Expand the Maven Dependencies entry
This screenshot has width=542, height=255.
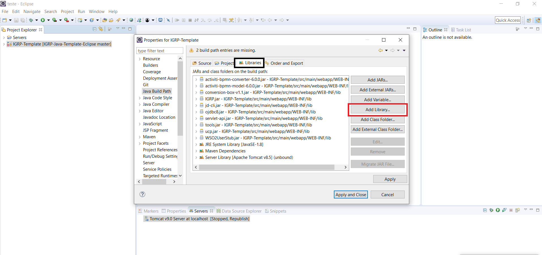[x=196, y=151]
